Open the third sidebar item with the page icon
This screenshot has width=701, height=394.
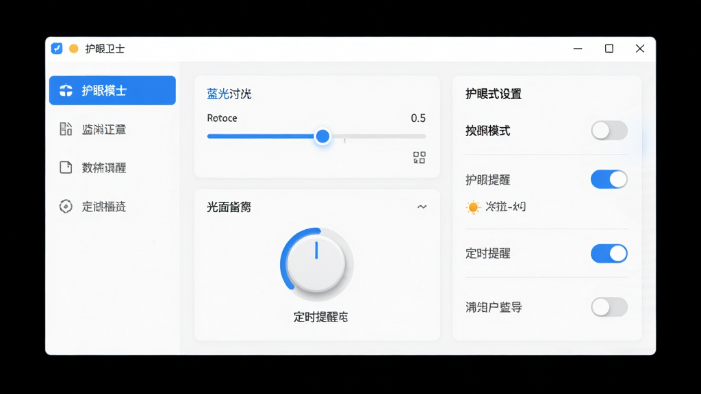pyautogui.click(x=112, y=168)
